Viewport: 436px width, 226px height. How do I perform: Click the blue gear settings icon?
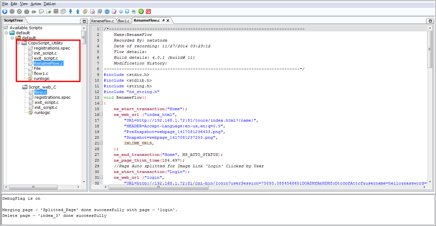point(107,11)
